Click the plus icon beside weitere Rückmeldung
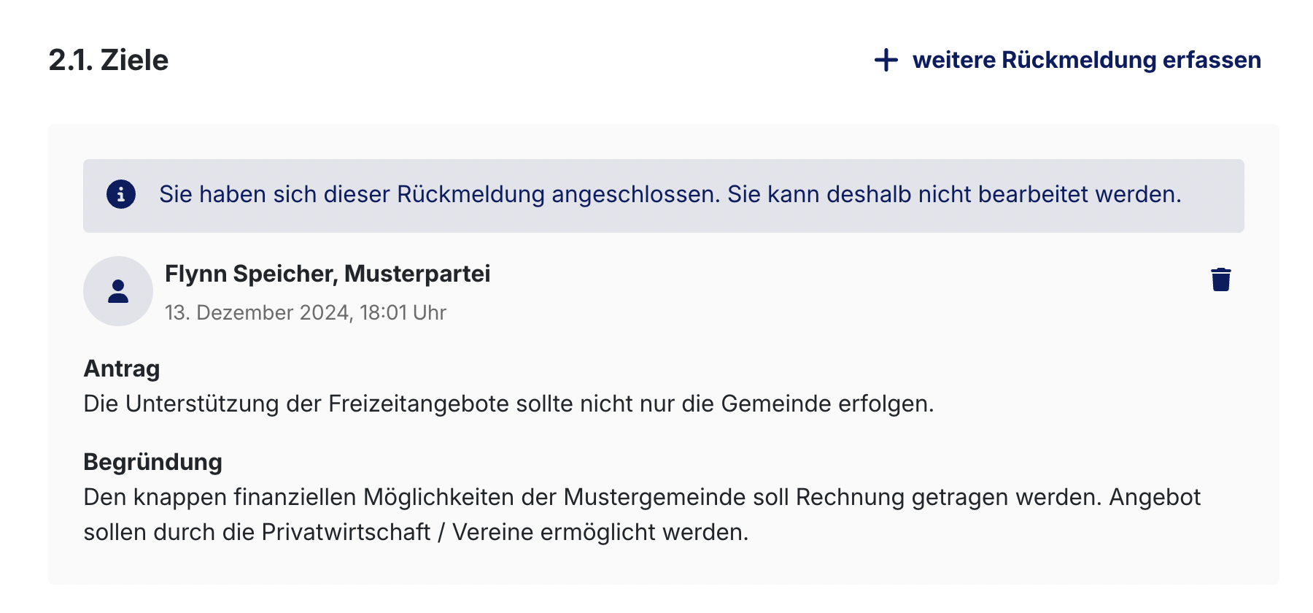The height and width of the screenshot is (613, 1313). [886, 60]
